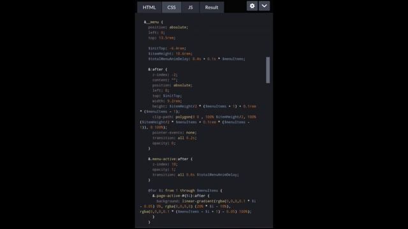Open the JS tab
The image size is (408, 229).
click(x=191, y=7)
